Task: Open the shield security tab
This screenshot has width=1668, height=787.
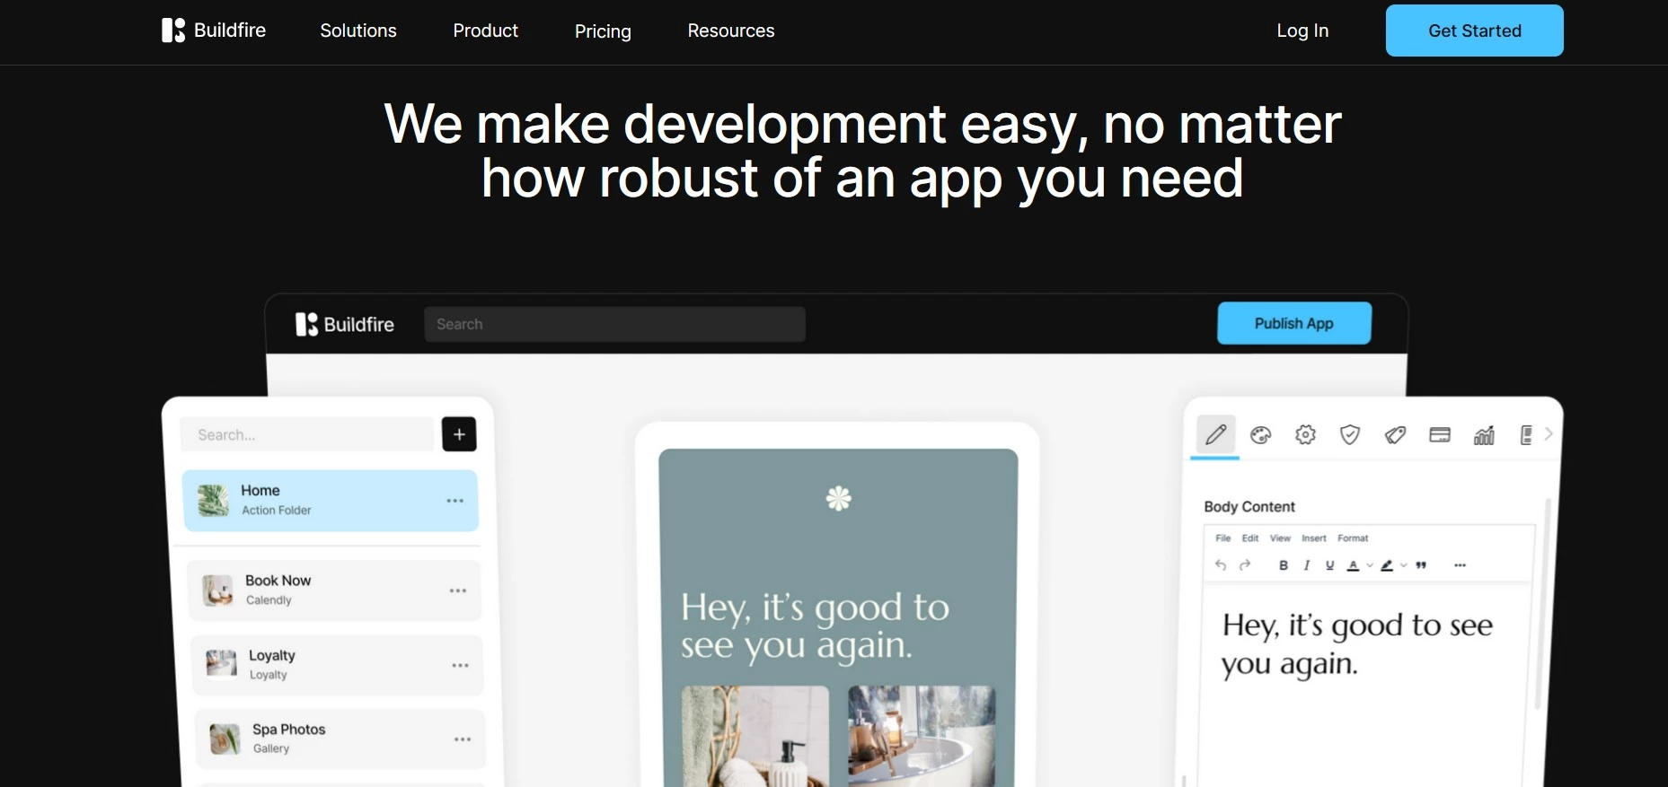Action: [1350, 435]
